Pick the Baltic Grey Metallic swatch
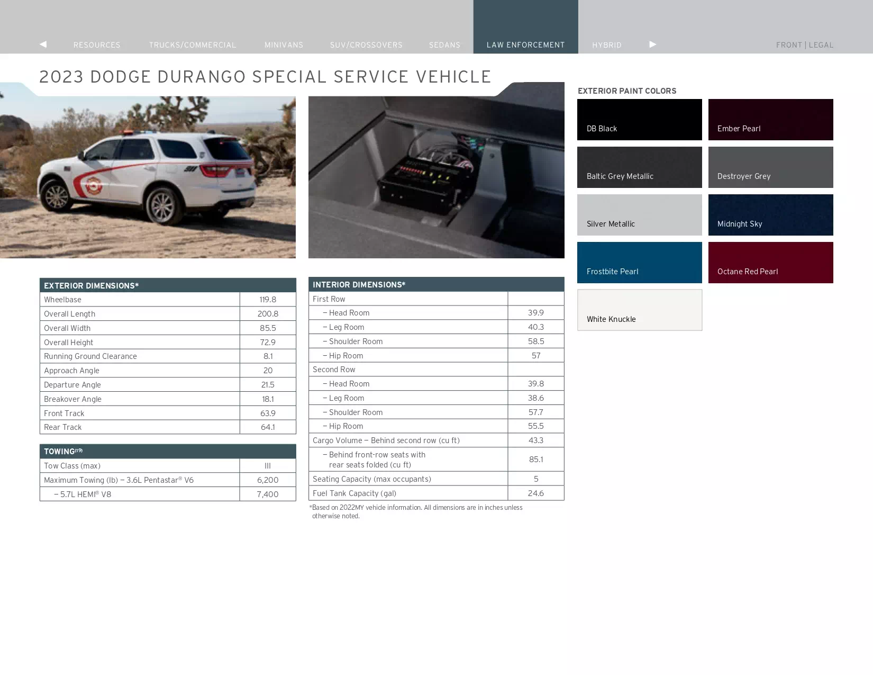Viewport: 873px width, 675px height. [640, 167]
